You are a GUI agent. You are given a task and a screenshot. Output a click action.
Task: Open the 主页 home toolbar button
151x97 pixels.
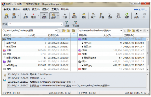pyautogui.click(x=6, y=16)
